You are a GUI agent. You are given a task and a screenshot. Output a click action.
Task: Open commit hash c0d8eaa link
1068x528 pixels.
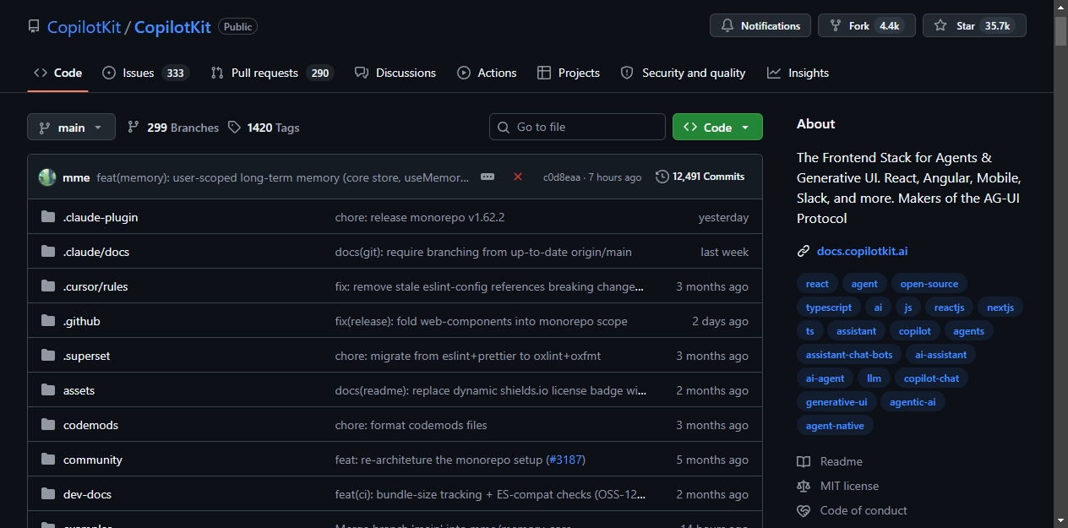coord(562,177)
